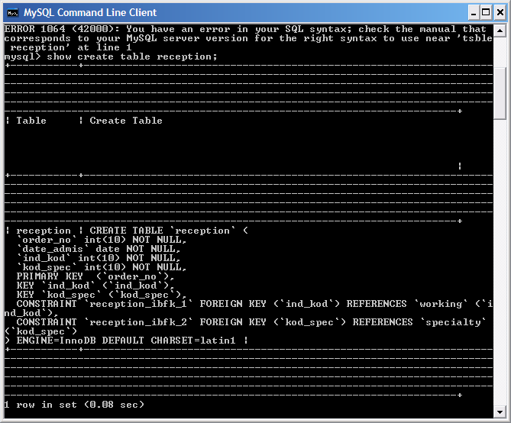The height and width of the screenshot is (423, 511).
Task: Click the line '`order_no` int(10) NOT NULL,'
Action: pyautogui.click(x=102, y=240)
